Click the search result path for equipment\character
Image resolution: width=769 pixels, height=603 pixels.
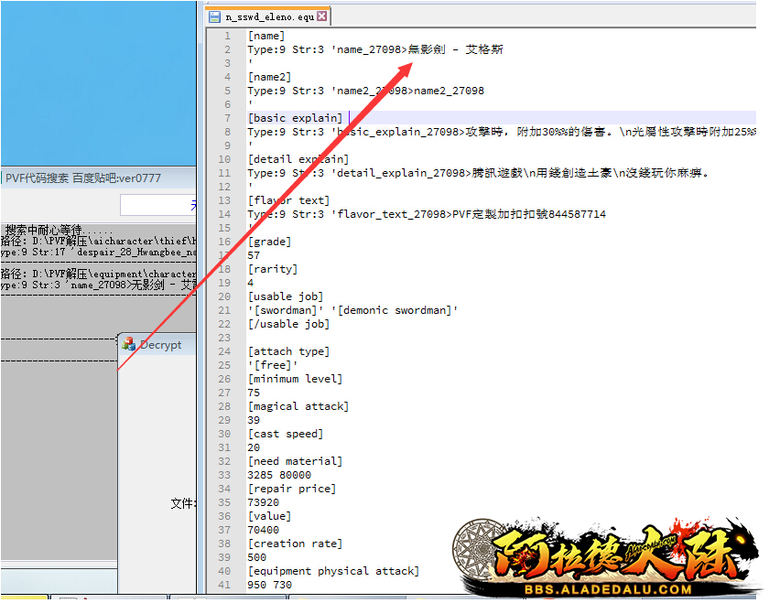[x=99, y=273]
